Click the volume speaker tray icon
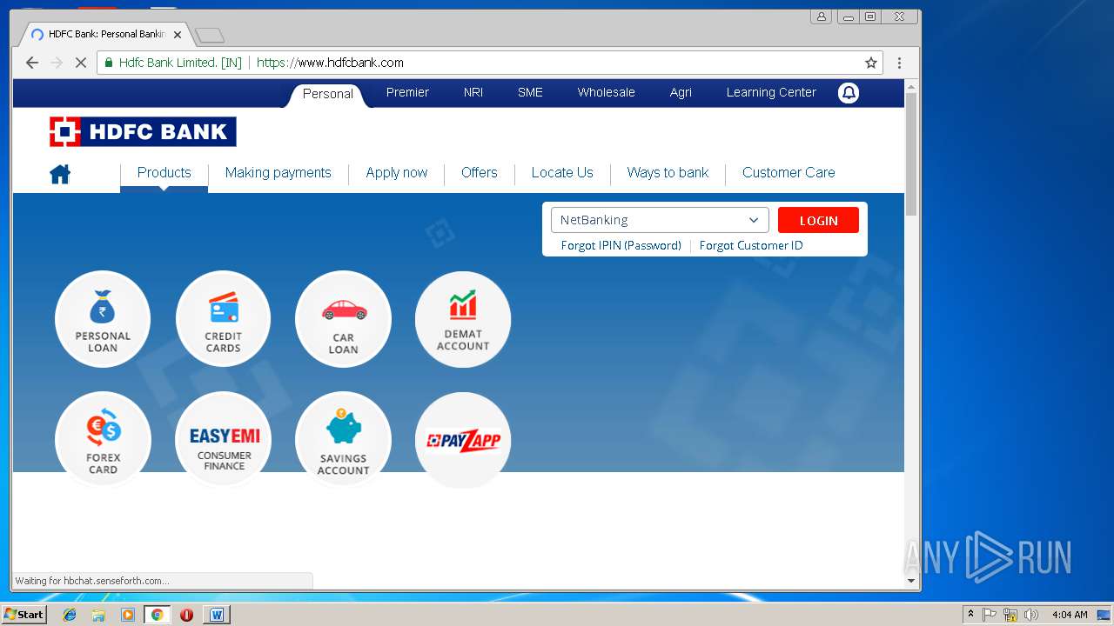This screenshot has height=626, width=1114. (x=1031, y=615)
